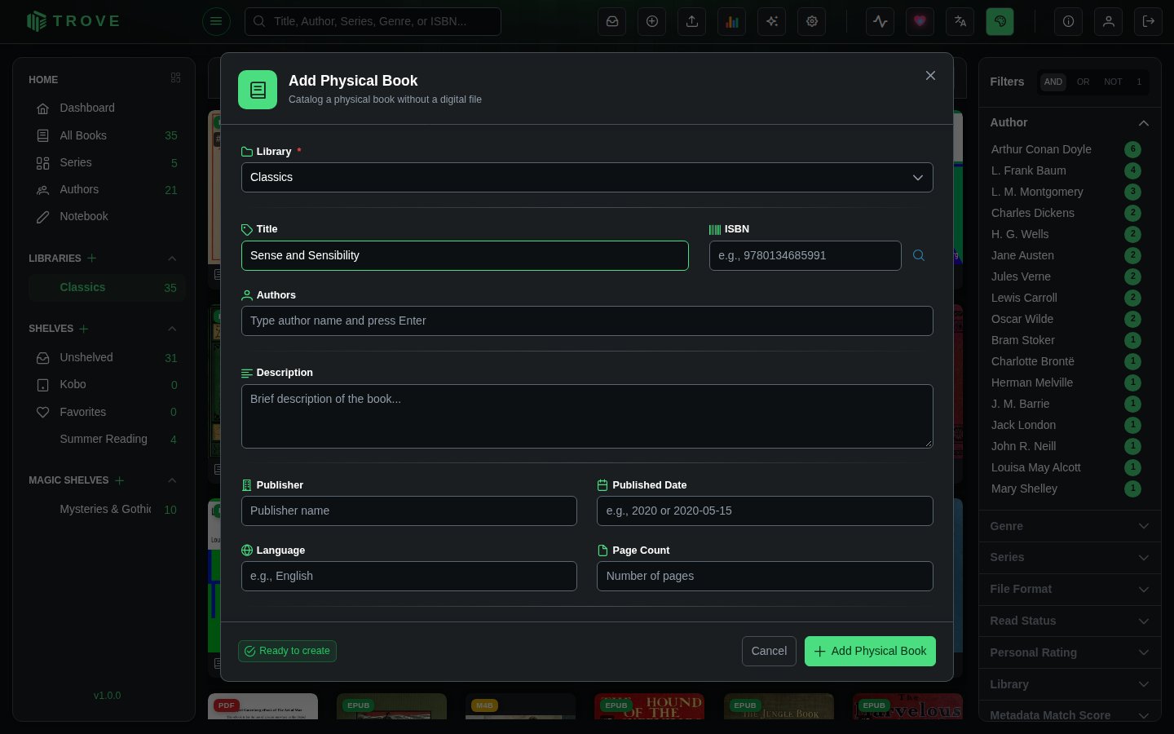This screenshot has width=1174, height=734.
Task: Click the green theme palette icon
Action: [1000, 22]
